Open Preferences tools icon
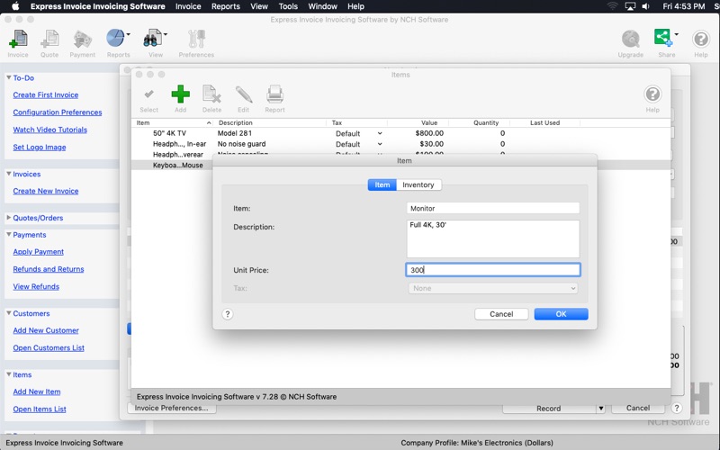This screenshot has height=450, width=720. (196, 40)
